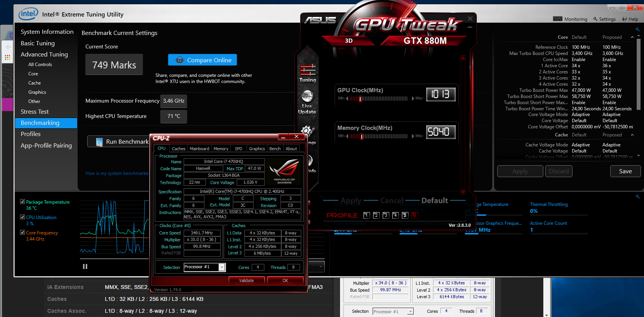Click the Core Voltage Offset proposed value
This screenshot has width=644, height=317.
617,127
